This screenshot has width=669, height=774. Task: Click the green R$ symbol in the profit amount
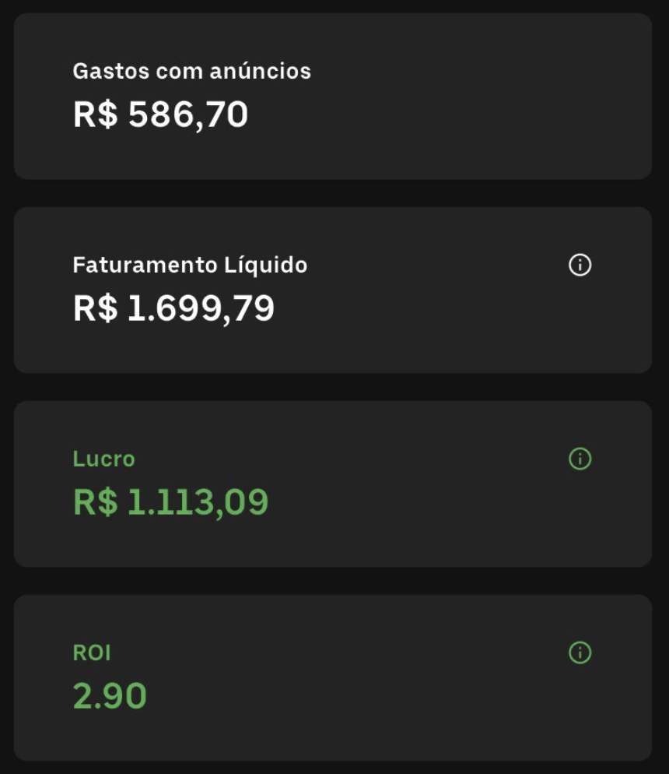[95, 502]
